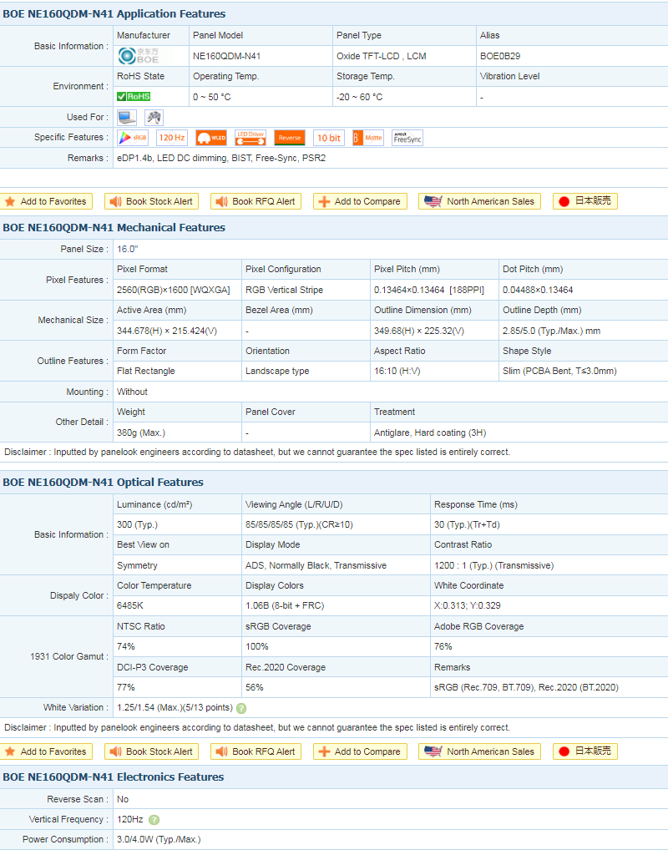668x855 pixels.
Task: Click the BOE manufacturer logo
Action: pos(139,56)
